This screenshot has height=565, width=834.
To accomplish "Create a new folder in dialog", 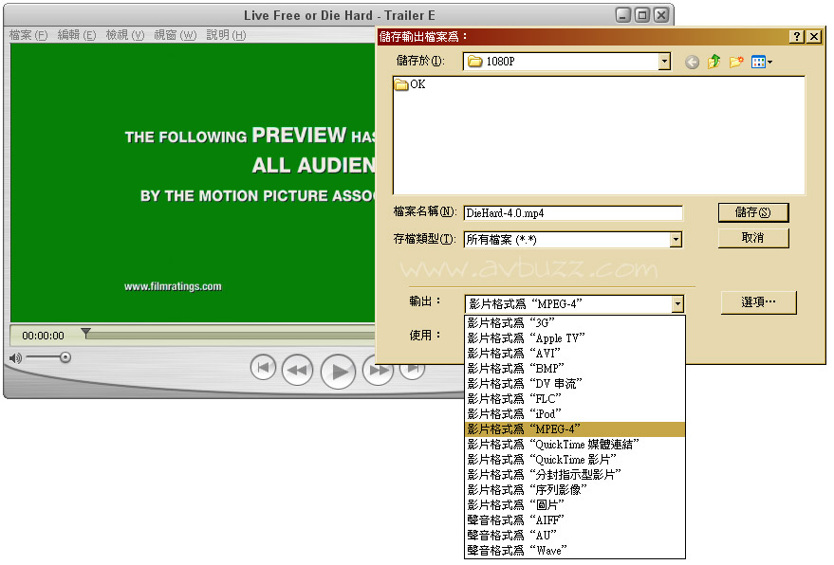I will [736, 63].
